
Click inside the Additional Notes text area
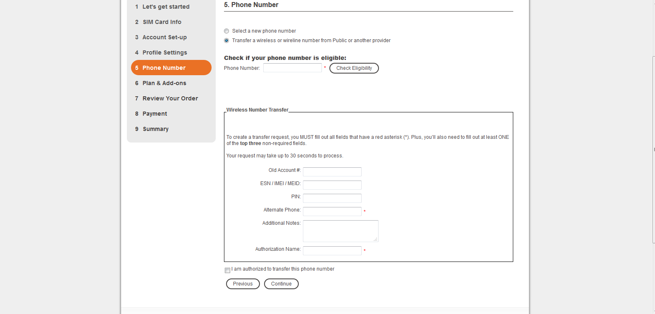pos(340,231)
